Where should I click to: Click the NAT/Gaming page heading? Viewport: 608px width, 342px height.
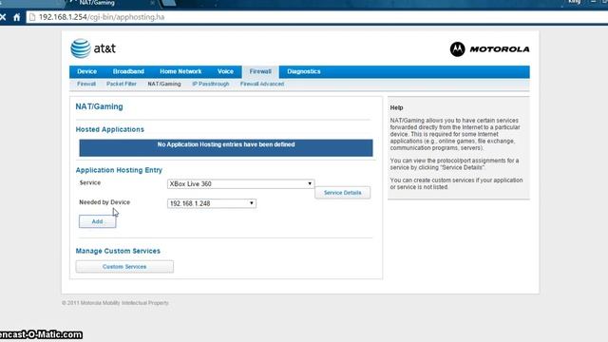pos(99,106)
